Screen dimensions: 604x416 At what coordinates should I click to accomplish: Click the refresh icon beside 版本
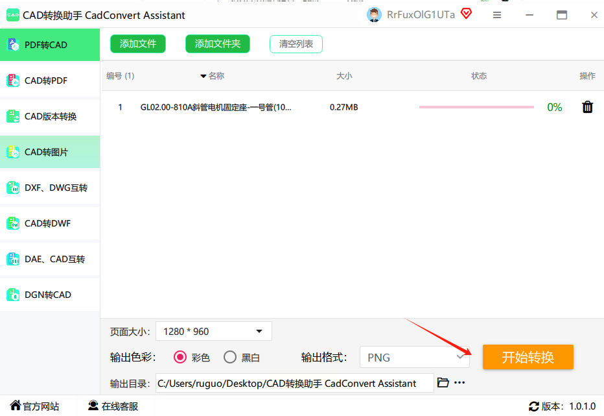click(x=534, y=406)
